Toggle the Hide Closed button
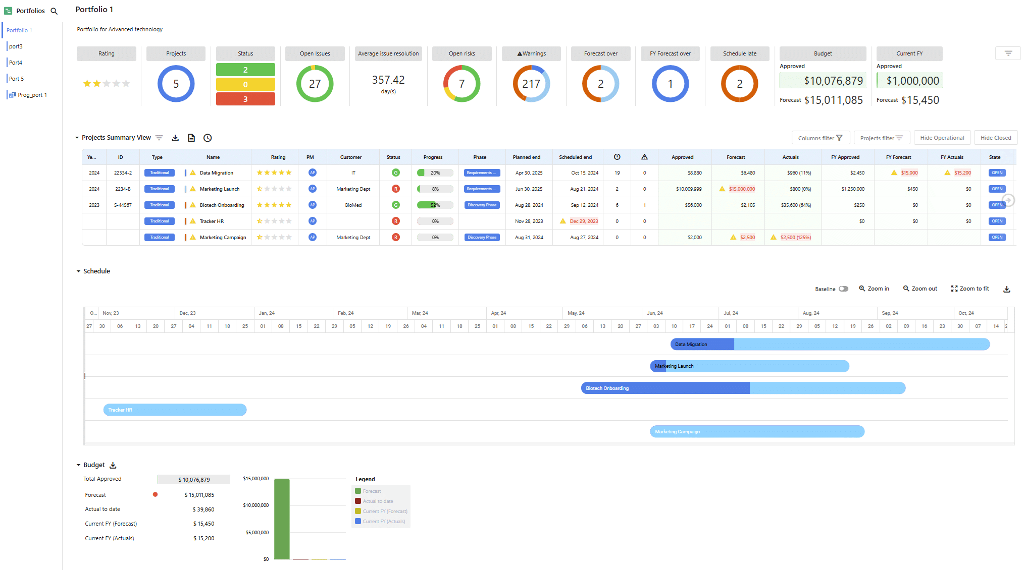This screenshot has width=1026, height=570. click(996, 138)
